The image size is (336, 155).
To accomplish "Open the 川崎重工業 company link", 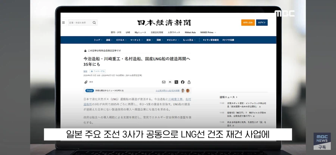I will point(176,99).
